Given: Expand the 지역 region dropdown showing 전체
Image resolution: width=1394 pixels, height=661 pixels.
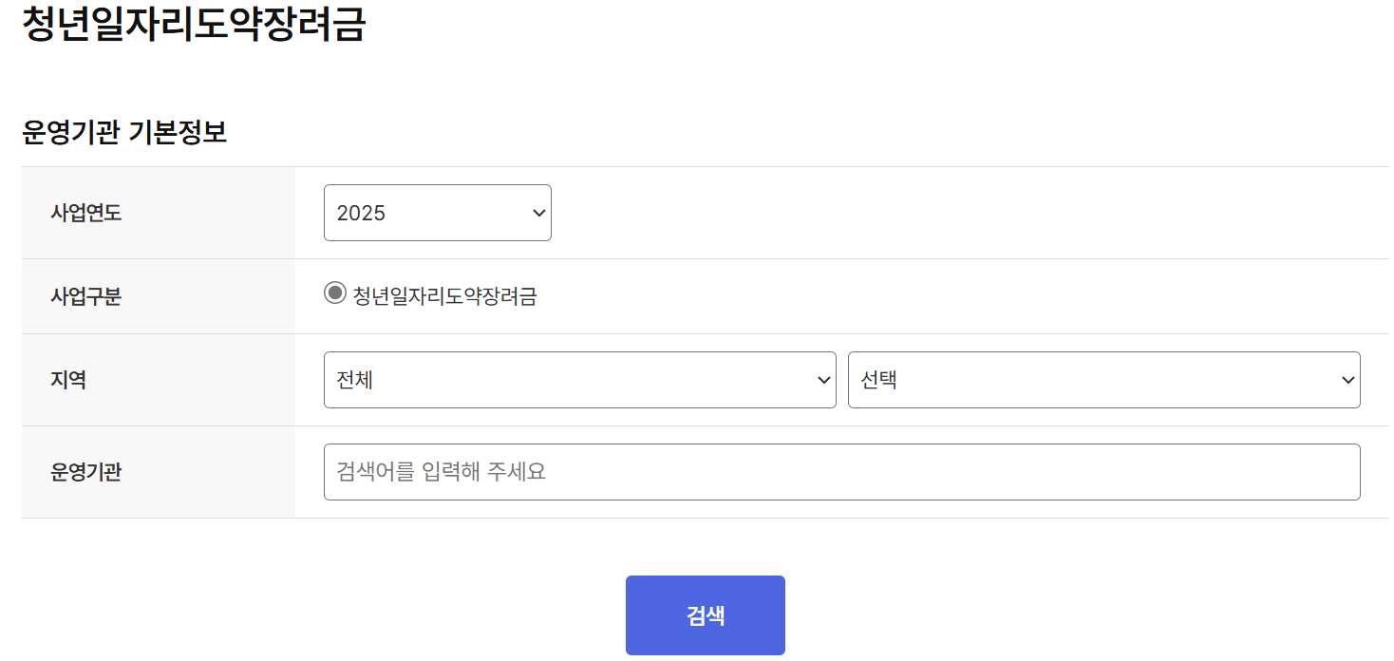Looking at the screenshot, I should point(579,380).
